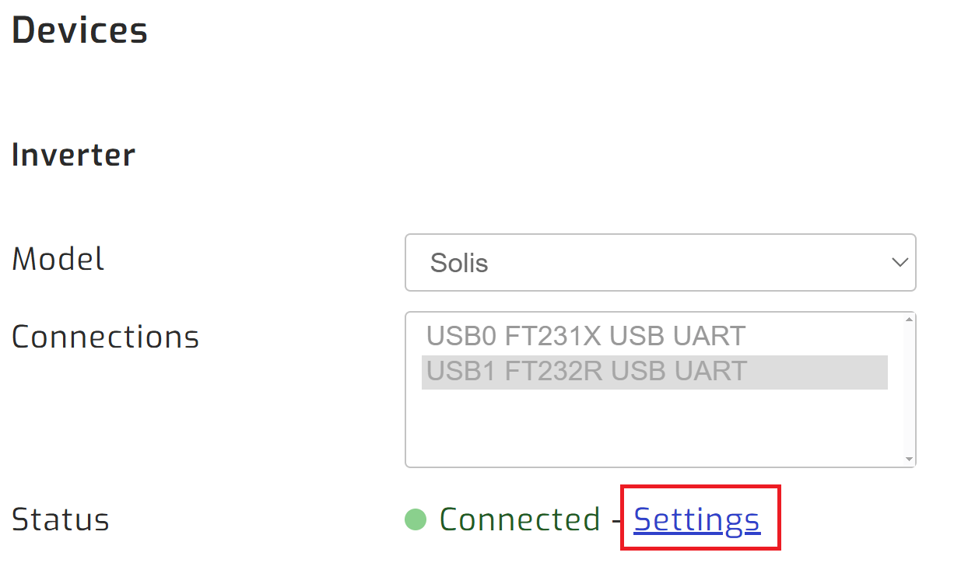Screen dimensions: 954x570
Task: Click the dropdown chevron on the Model selector
Action: (900, 263)
